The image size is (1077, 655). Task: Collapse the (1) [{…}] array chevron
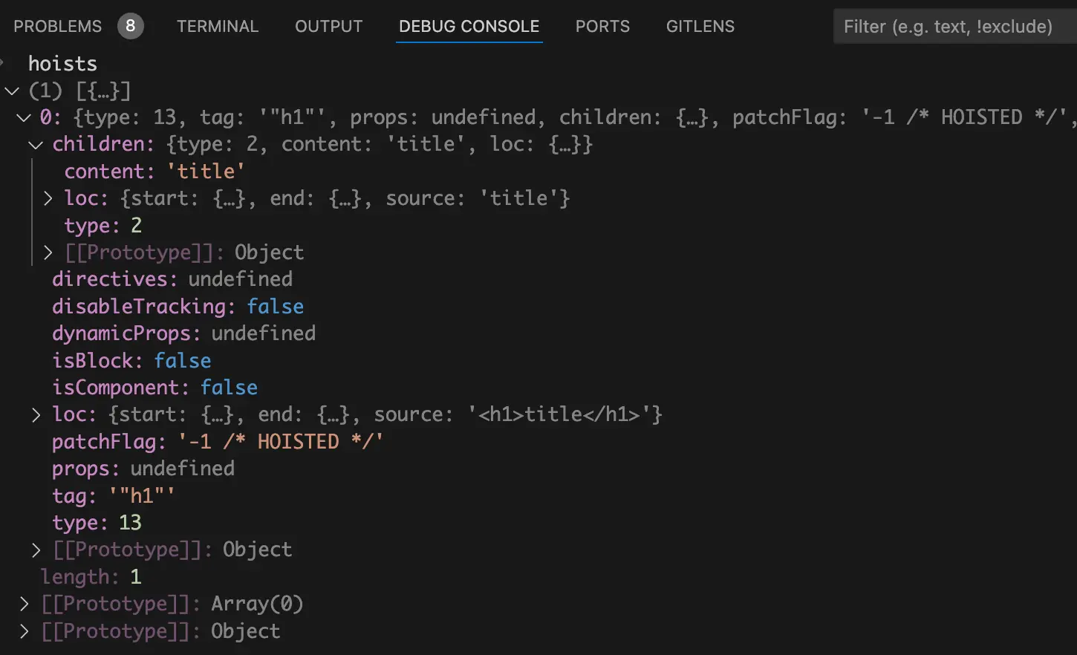click(12, 91)
